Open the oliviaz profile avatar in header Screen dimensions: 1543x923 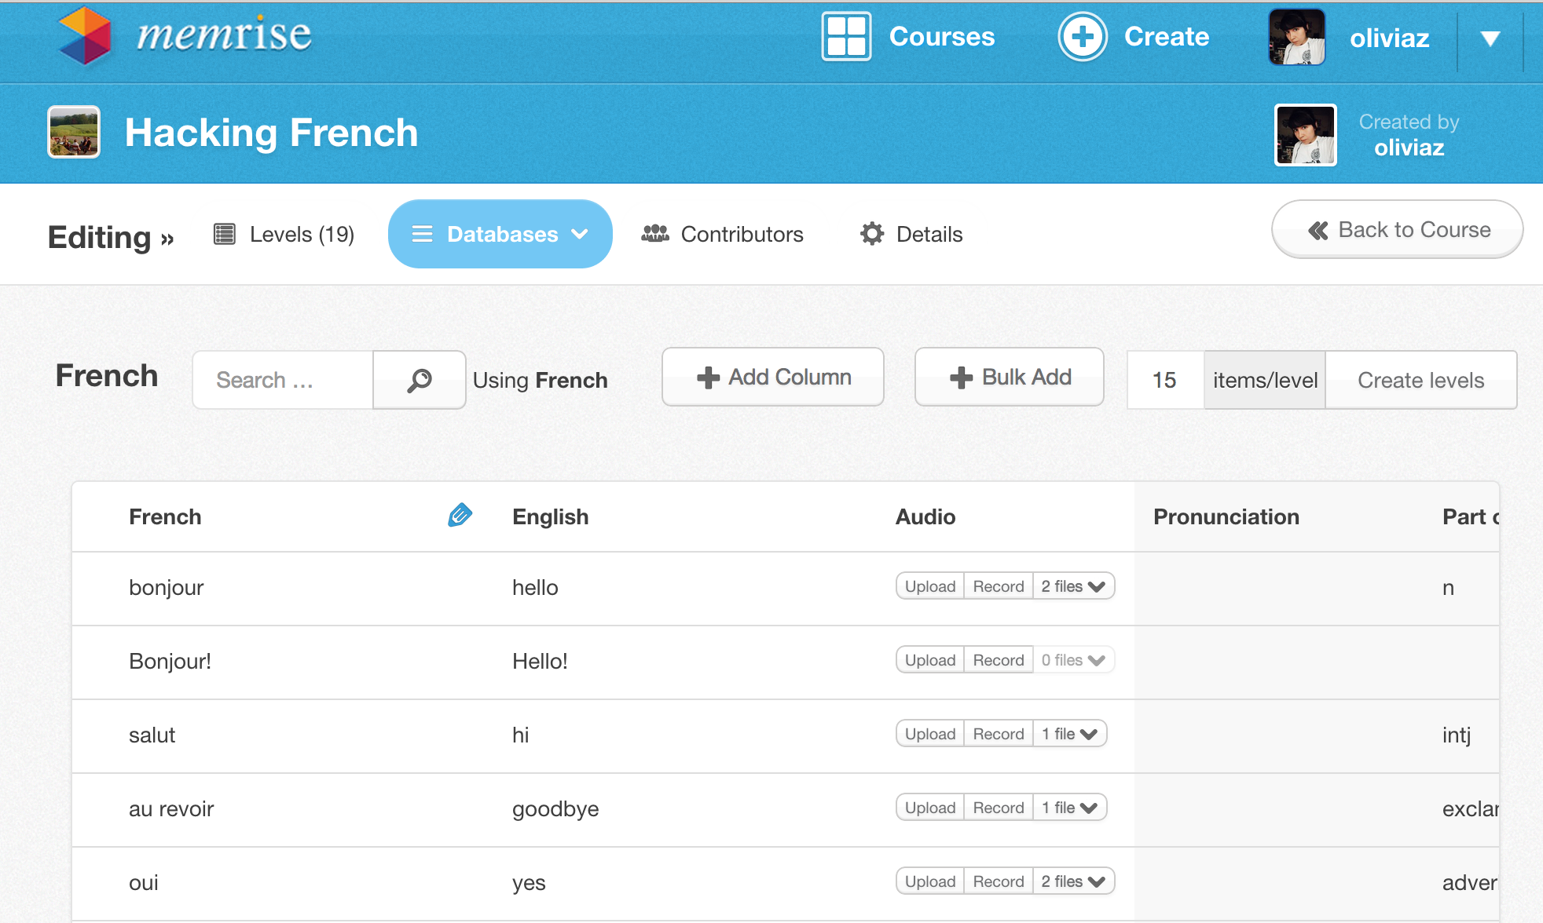click(1296, 37)
